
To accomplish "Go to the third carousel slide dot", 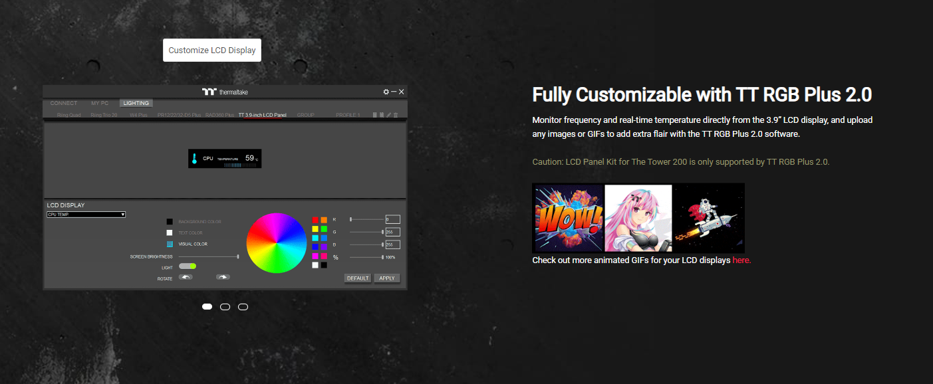I will (243, 306).
